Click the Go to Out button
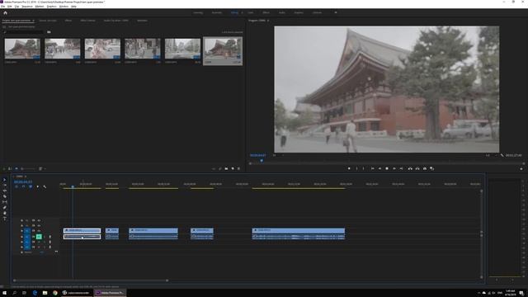The height and width of the screenshot is (297, 528). pyautogui.click(x=402, y=168)
